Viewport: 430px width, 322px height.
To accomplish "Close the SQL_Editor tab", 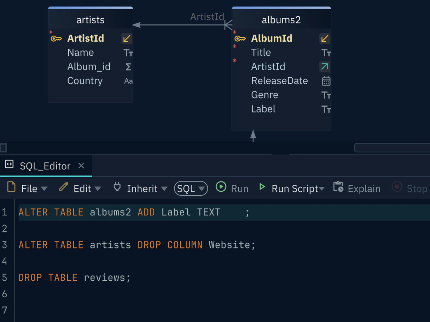I will (81, 166).
